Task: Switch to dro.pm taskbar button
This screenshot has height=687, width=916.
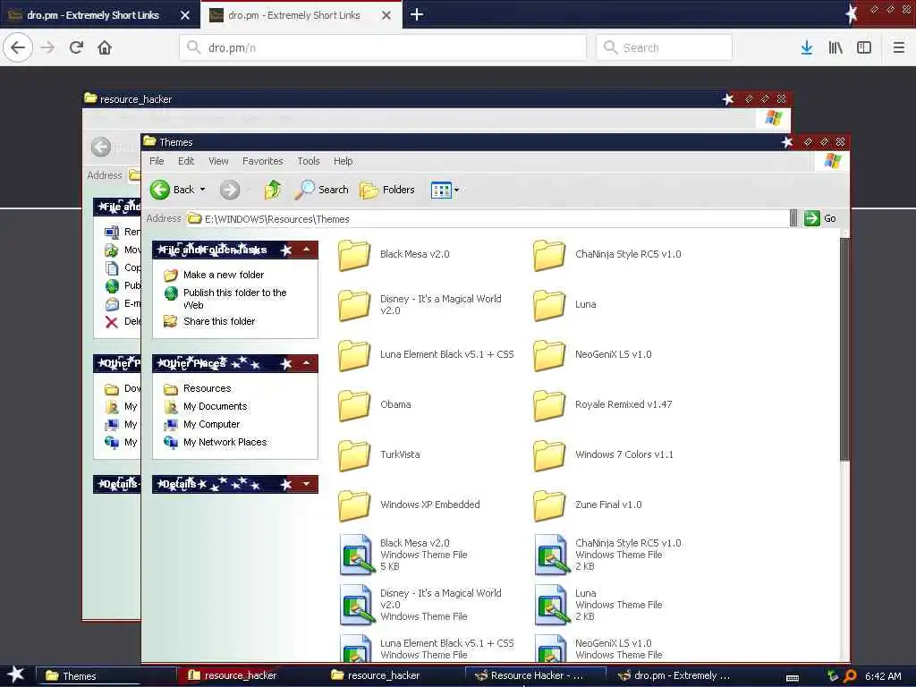Action: pyautogui.click(x=677, y=675)
